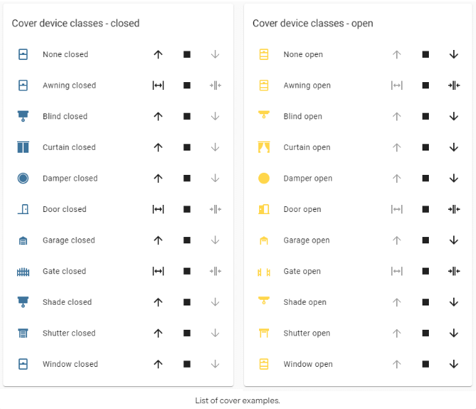Select the Shade open entity label
Image resolution: width=476 pixels, height=409 pixels.
pyautogui.click(x=305, y=302)
